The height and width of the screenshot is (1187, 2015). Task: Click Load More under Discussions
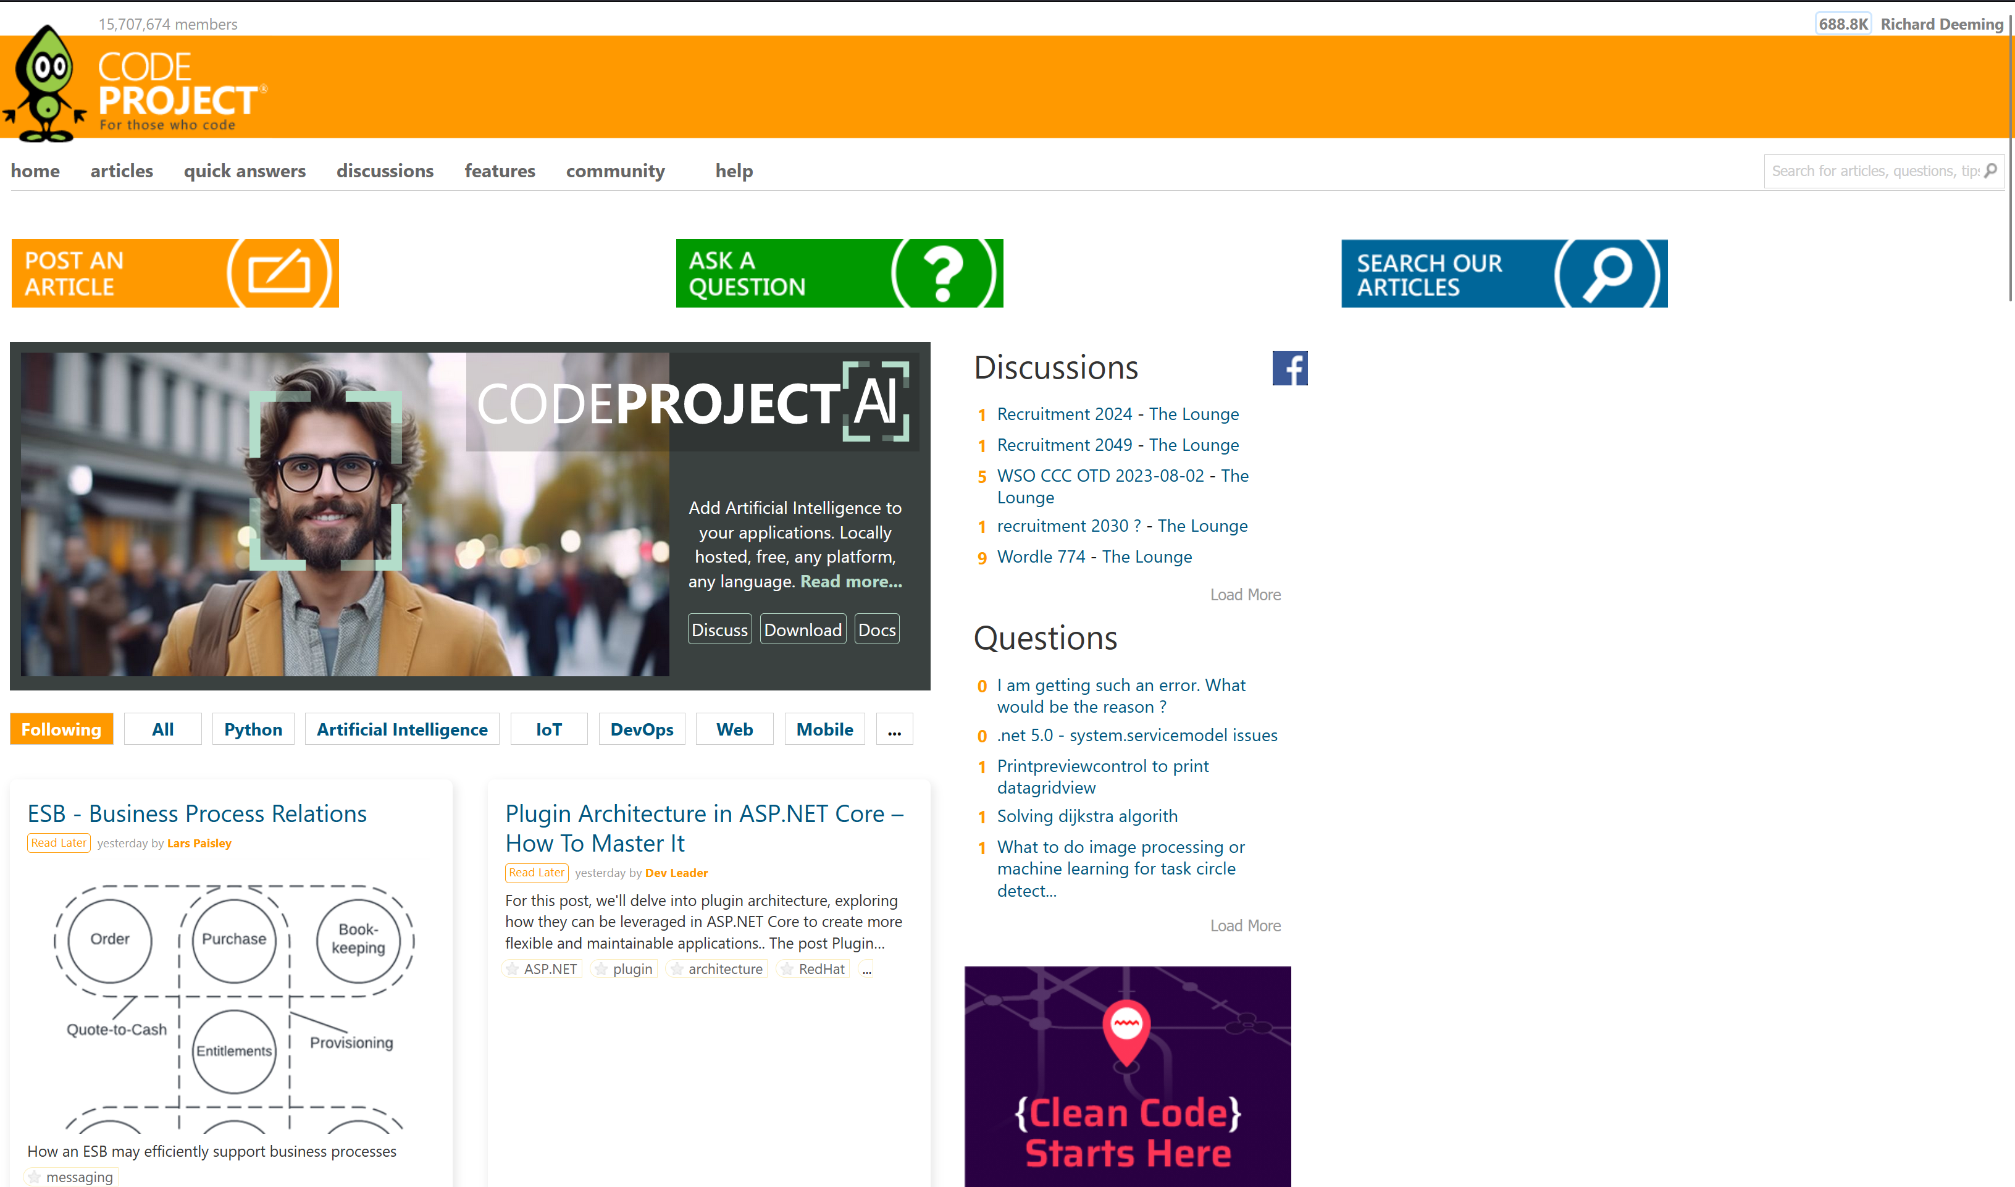click(1245, 594)
